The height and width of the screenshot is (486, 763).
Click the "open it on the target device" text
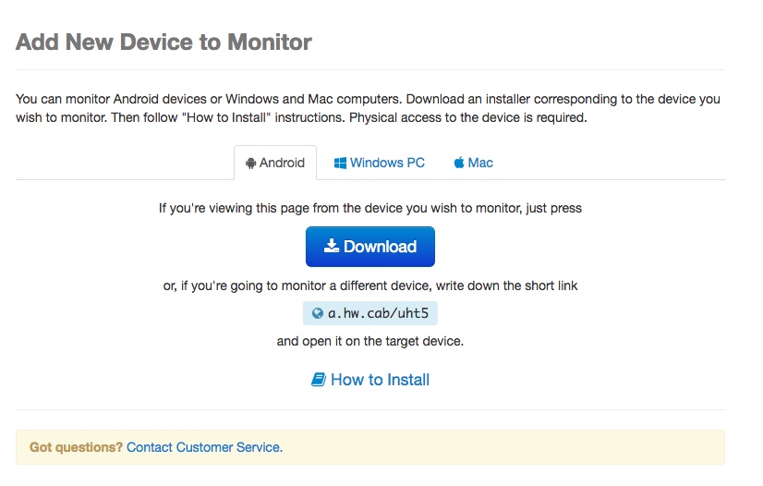[x=369, y=341]
